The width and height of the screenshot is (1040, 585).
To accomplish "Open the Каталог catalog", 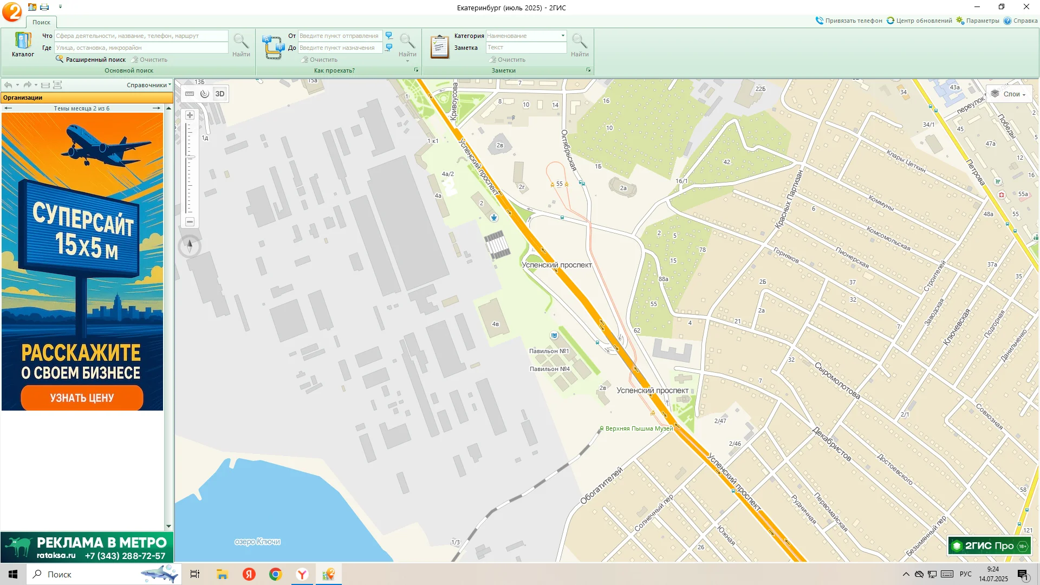I will [x=23, y=44].
